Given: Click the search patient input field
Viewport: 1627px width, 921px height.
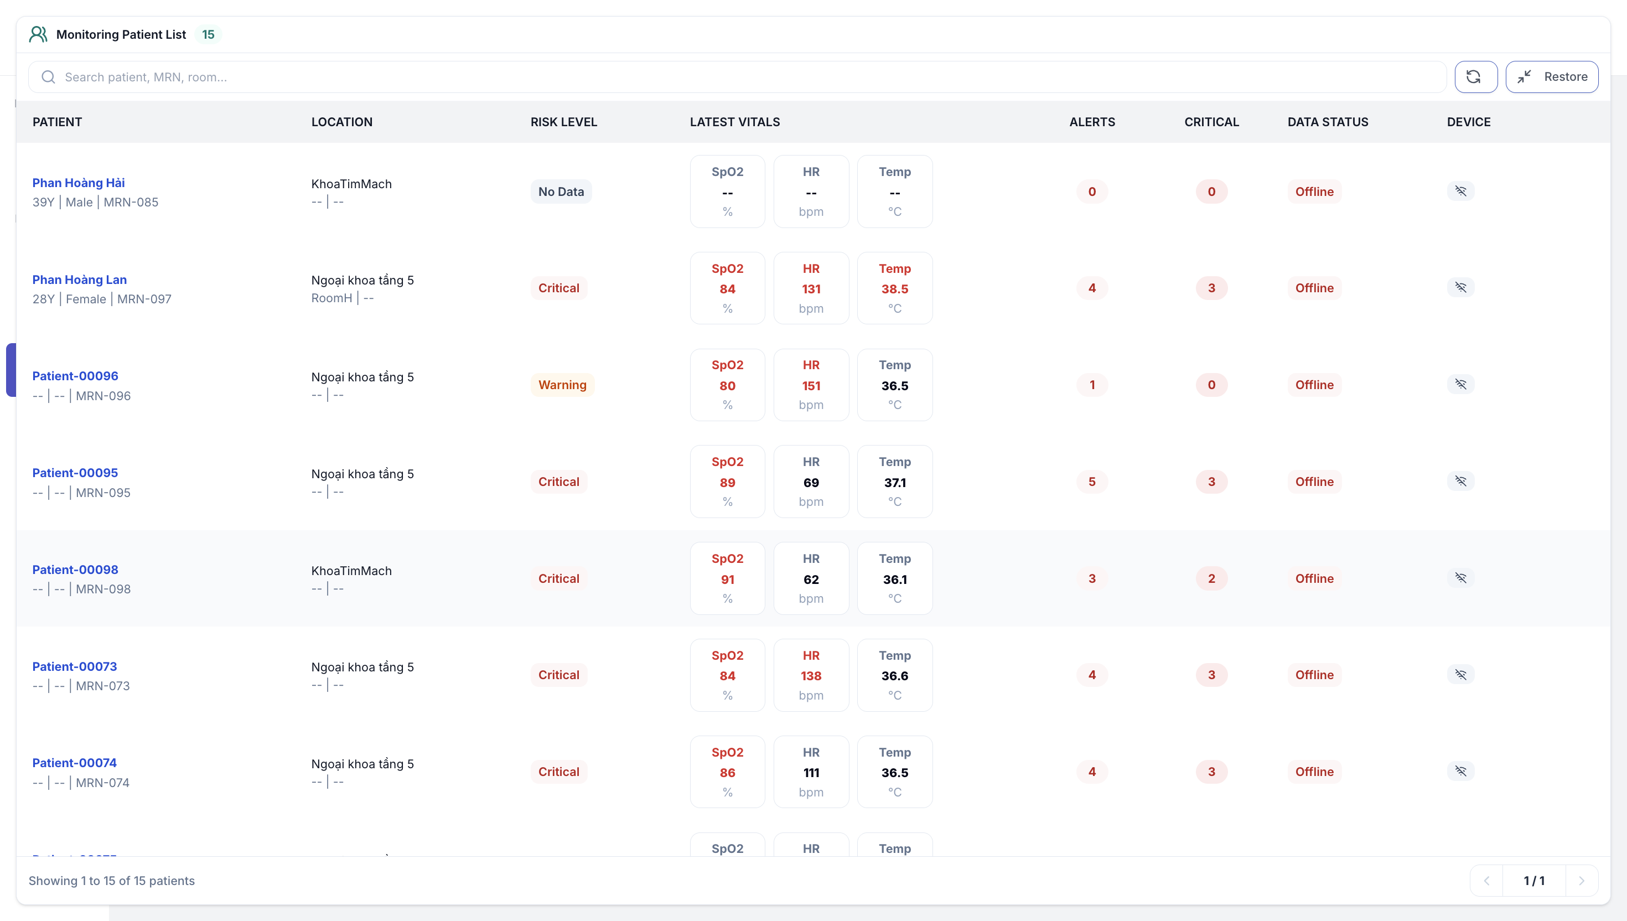Looking at the screenshot, I should (737, 76).
